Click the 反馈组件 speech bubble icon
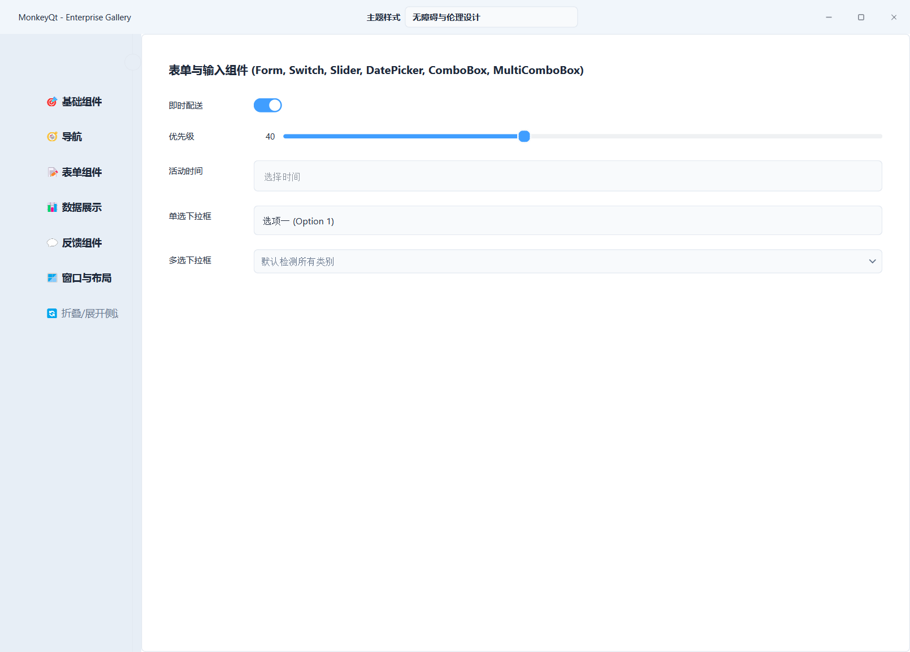The image size is (910, 652). 52,243
